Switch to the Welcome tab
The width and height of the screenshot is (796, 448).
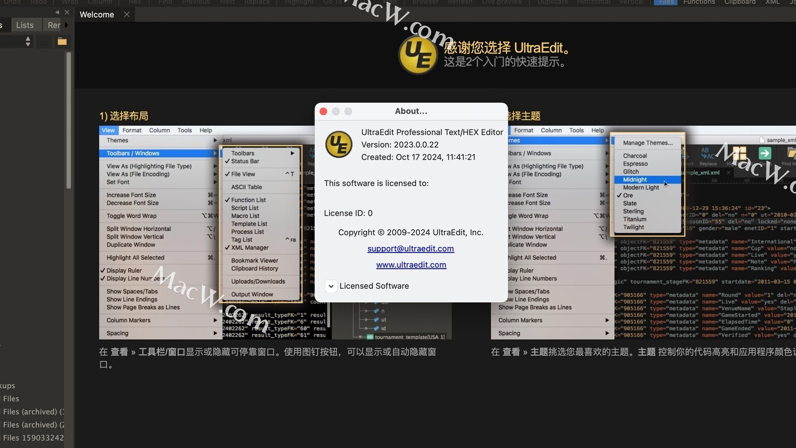pos(97,15)
